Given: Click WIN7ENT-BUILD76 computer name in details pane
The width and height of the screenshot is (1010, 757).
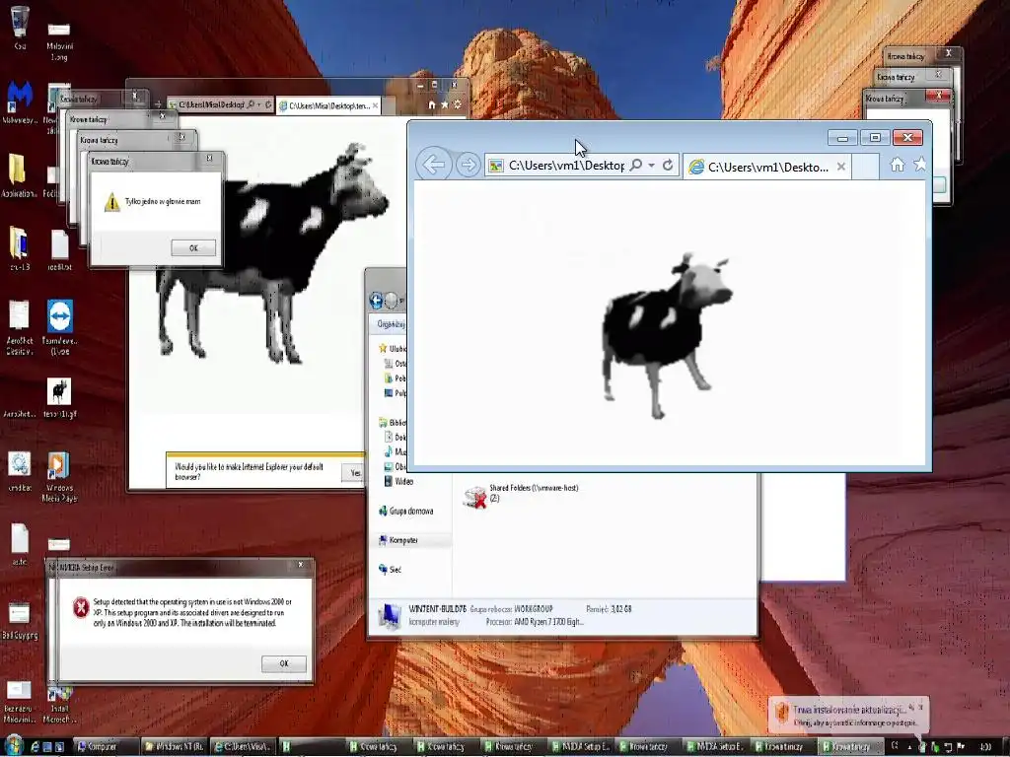Looking at the screenshot, I should pyautogui.click(x=437, y=608).
